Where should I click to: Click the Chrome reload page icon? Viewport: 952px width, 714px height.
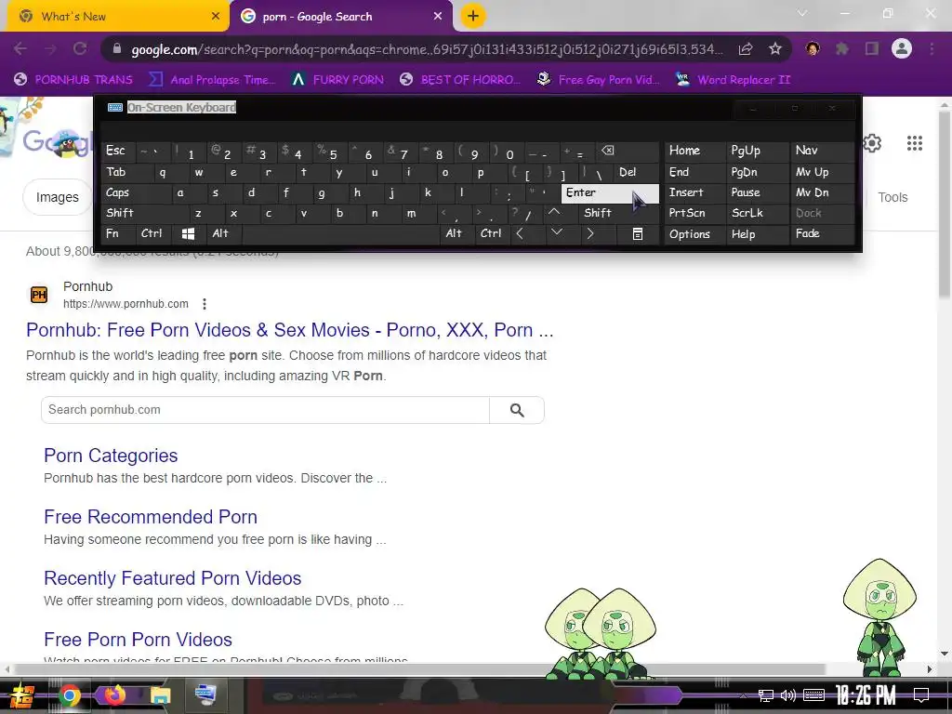80,48
